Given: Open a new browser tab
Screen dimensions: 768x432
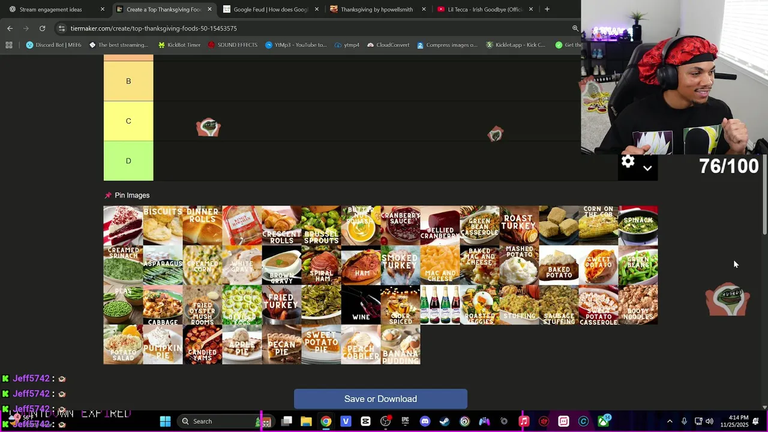Looking at the screenshot, I should [x=547, y=10].
